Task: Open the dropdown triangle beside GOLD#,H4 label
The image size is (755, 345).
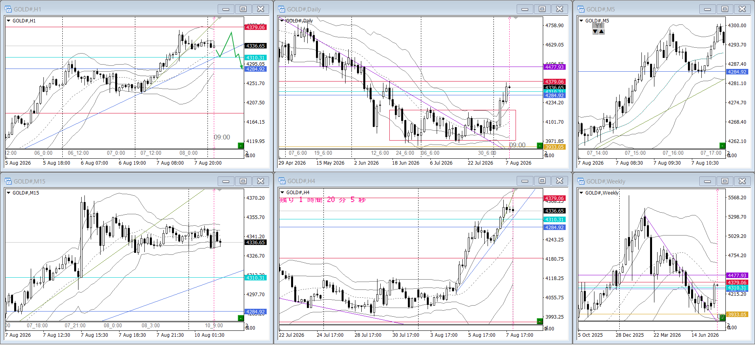Action: tap(282, 193)
